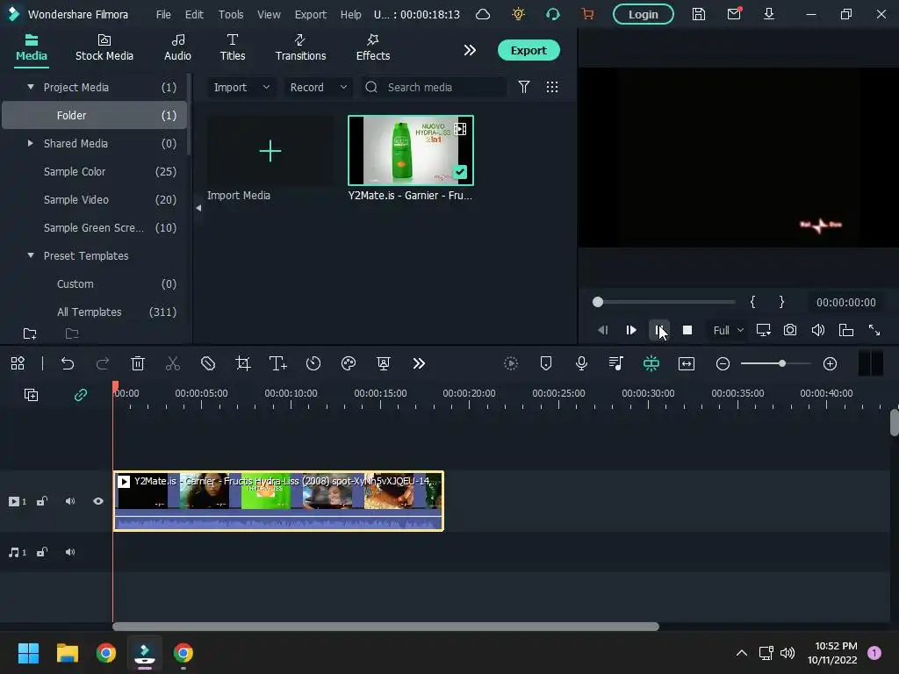Click the tag/edit icon in timeline toolbar
The image size is (899, 674).
208,363
